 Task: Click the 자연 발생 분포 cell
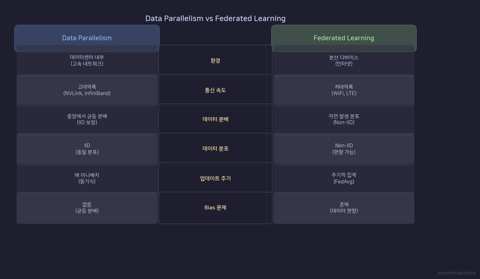tap(344, 119)
